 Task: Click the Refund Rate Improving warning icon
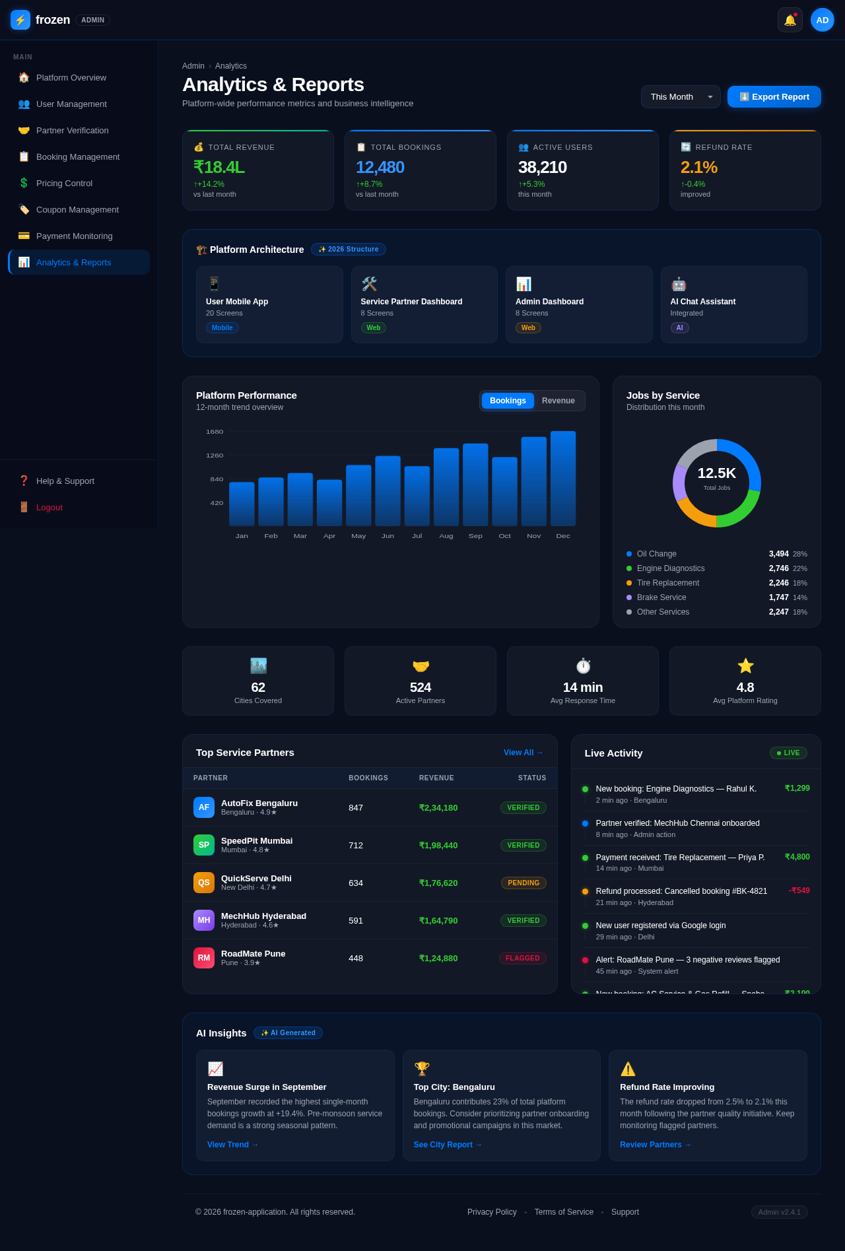coord(628,1069)
